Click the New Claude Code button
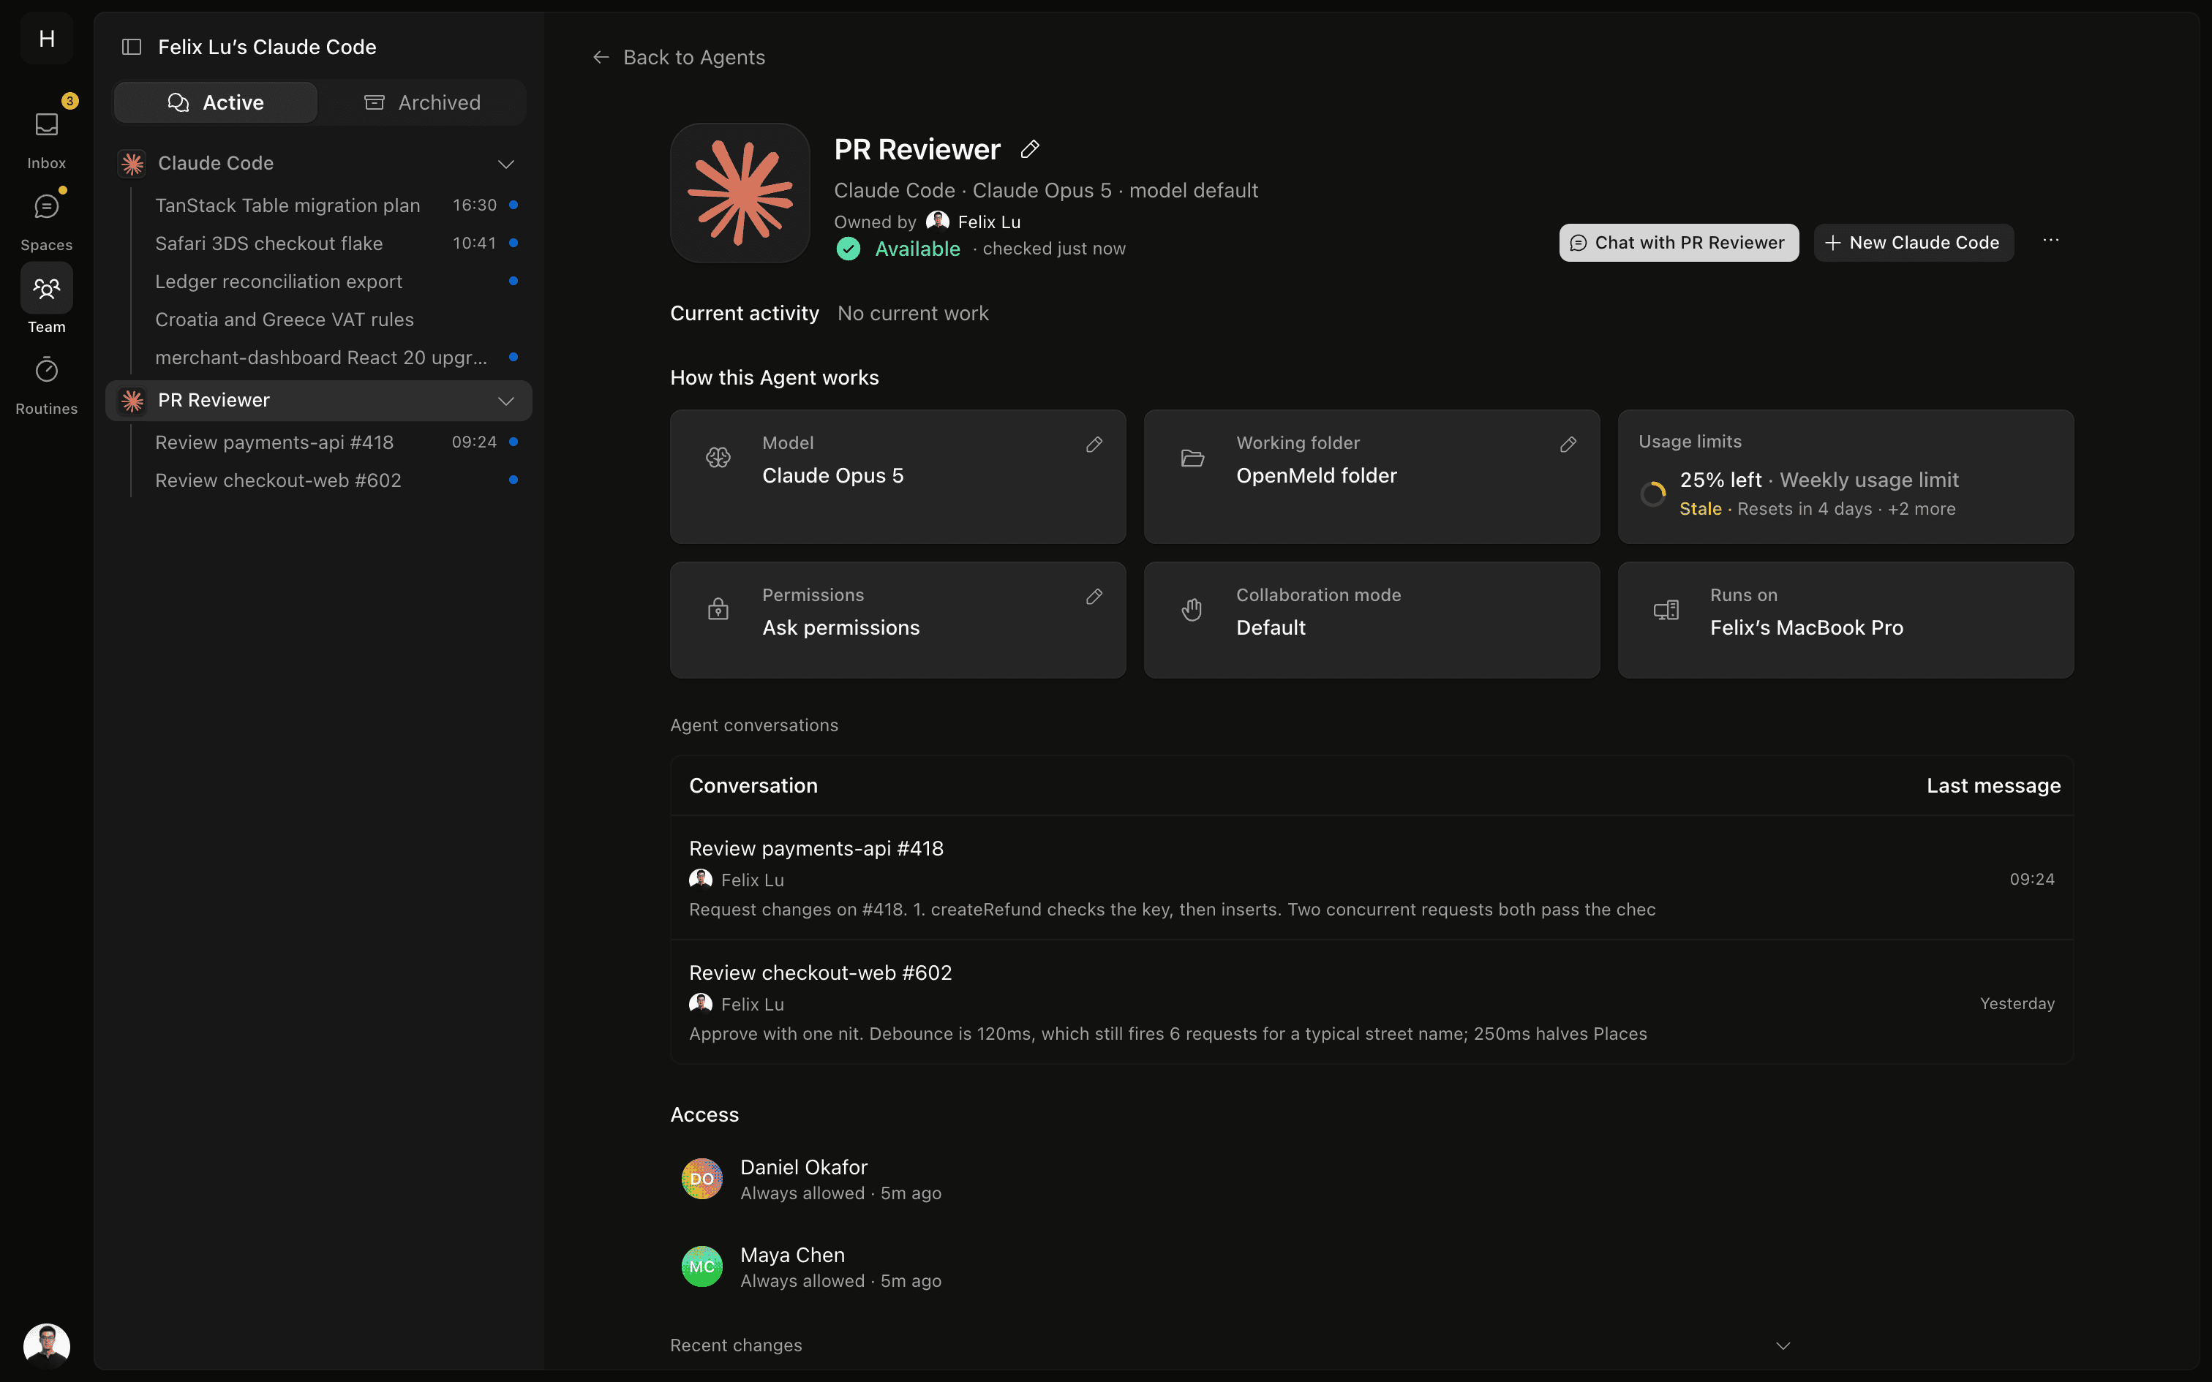2212x1382 pixels. (x=1913, y=242)
